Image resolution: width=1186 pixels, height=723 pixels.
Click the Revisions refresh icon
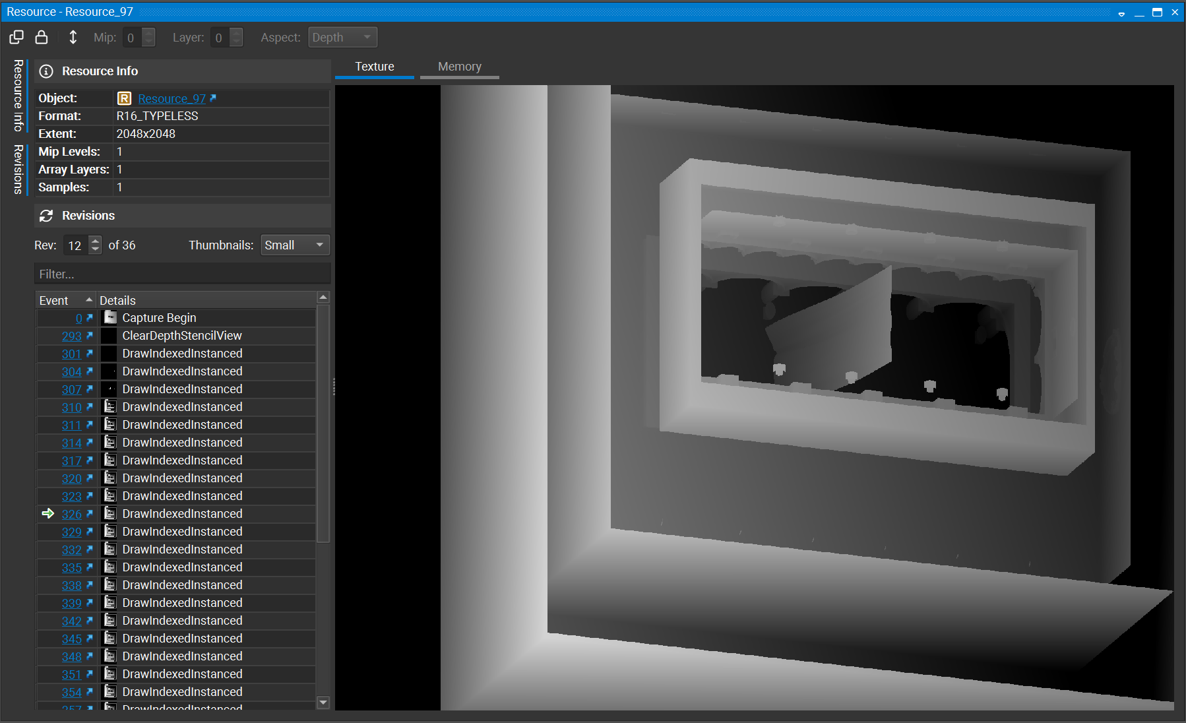point(46,216)
